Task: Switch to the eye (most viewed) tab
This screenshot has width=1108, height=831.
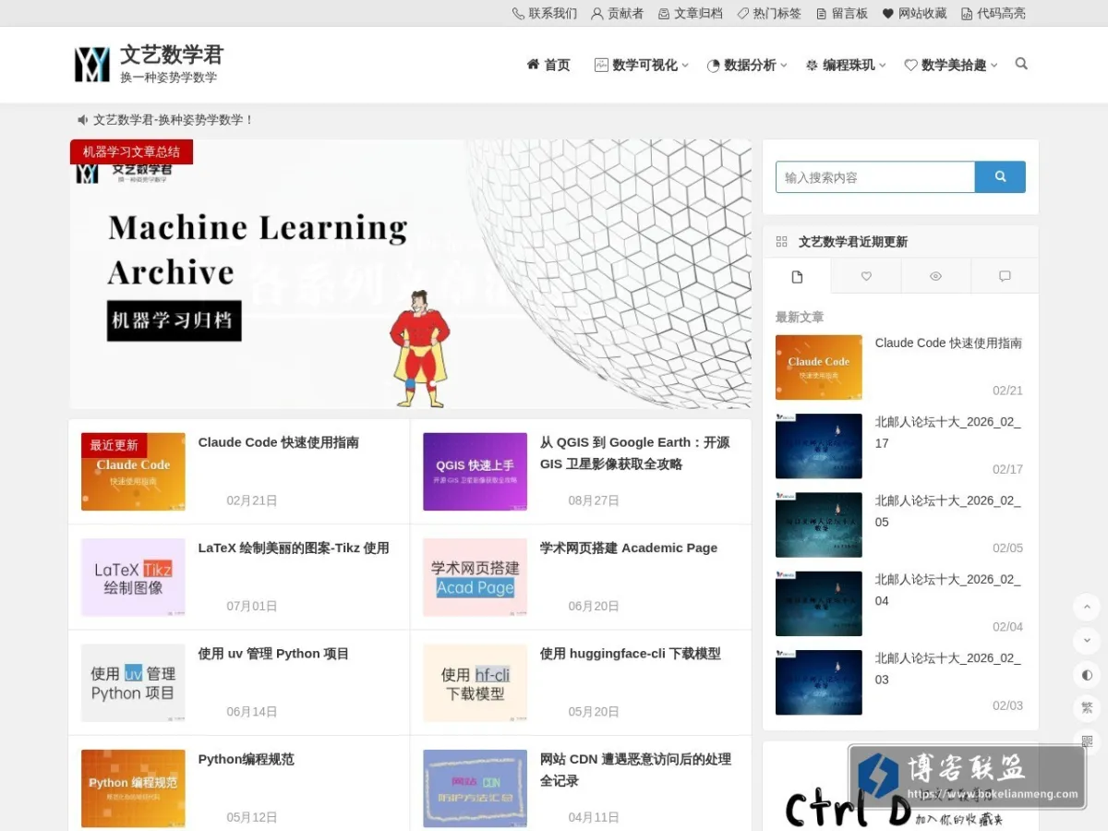Action: coord(935,276)
